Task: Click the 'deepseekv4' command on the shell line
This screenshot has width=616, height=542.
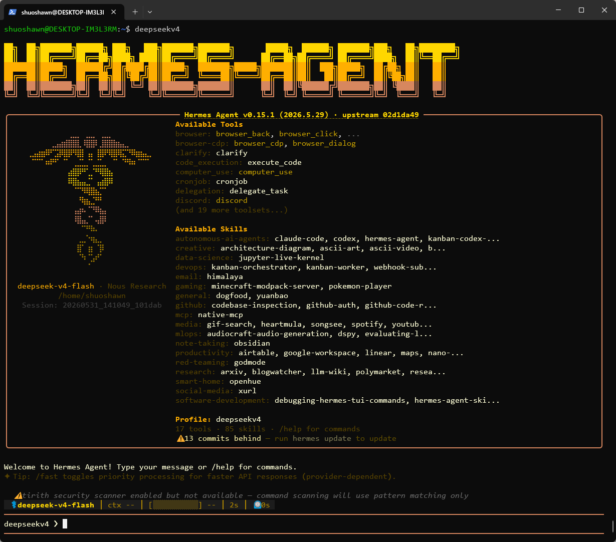Action: [x=157, y=29]
